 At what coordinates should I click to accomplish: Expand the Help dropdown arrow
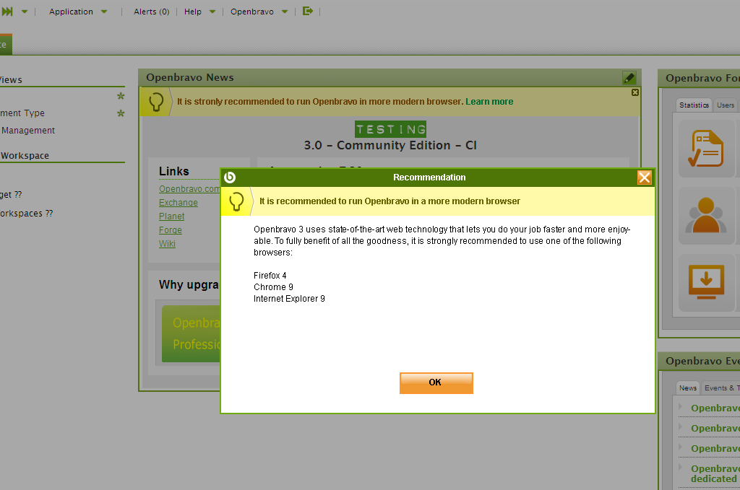tap(212, 12)
